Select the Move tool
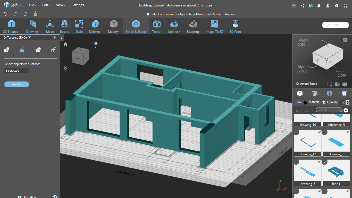352x198 pixels. tap(50, 26)
